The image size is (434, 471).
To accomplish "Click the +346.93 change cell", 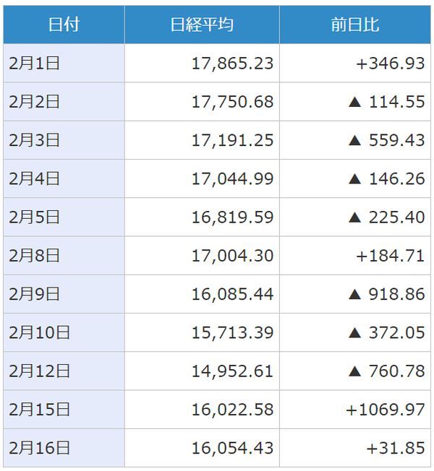I will (x=390, y=64).
